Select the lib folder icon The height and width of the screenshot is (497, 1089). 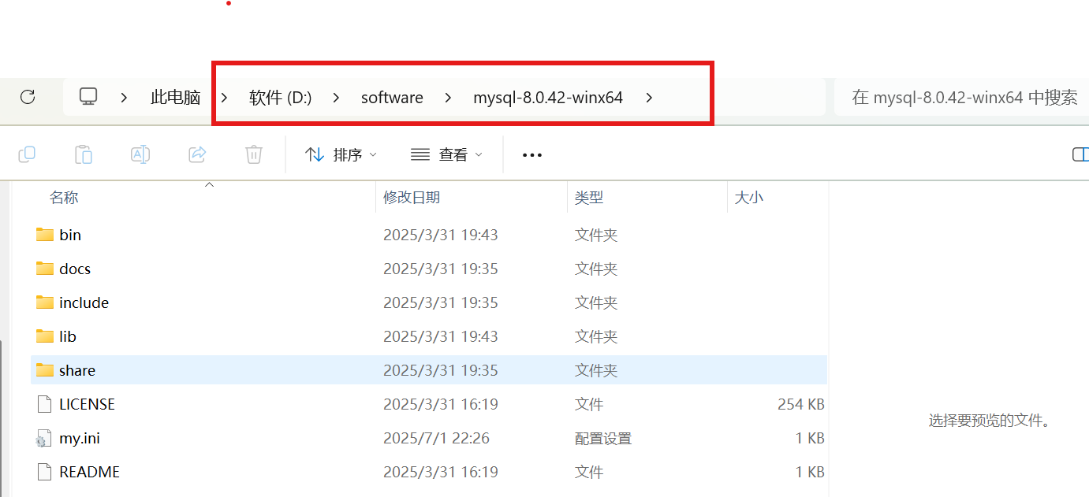pos(45,336)
